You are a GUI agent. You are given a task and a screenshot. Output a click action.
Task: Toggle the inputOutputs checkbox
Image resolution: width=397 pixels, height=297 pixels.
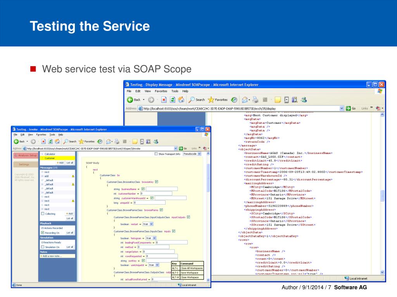click(188, 217)
